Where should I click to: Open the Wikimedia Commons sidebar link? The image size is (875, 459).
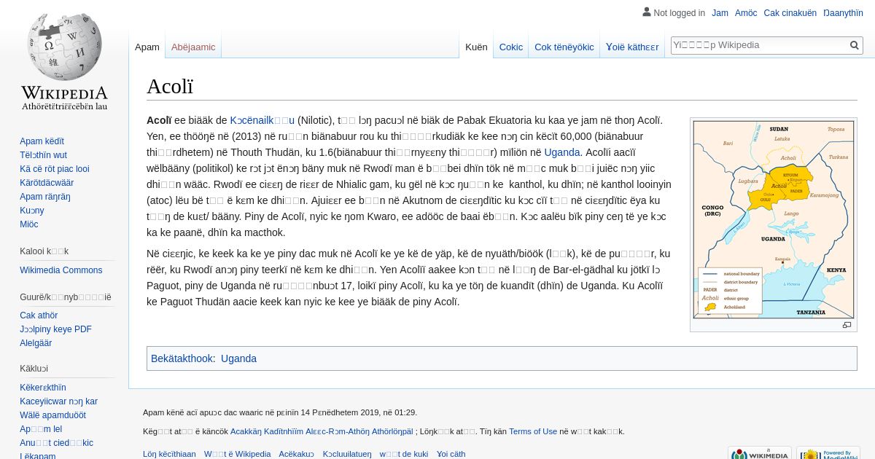pos(61,270)
